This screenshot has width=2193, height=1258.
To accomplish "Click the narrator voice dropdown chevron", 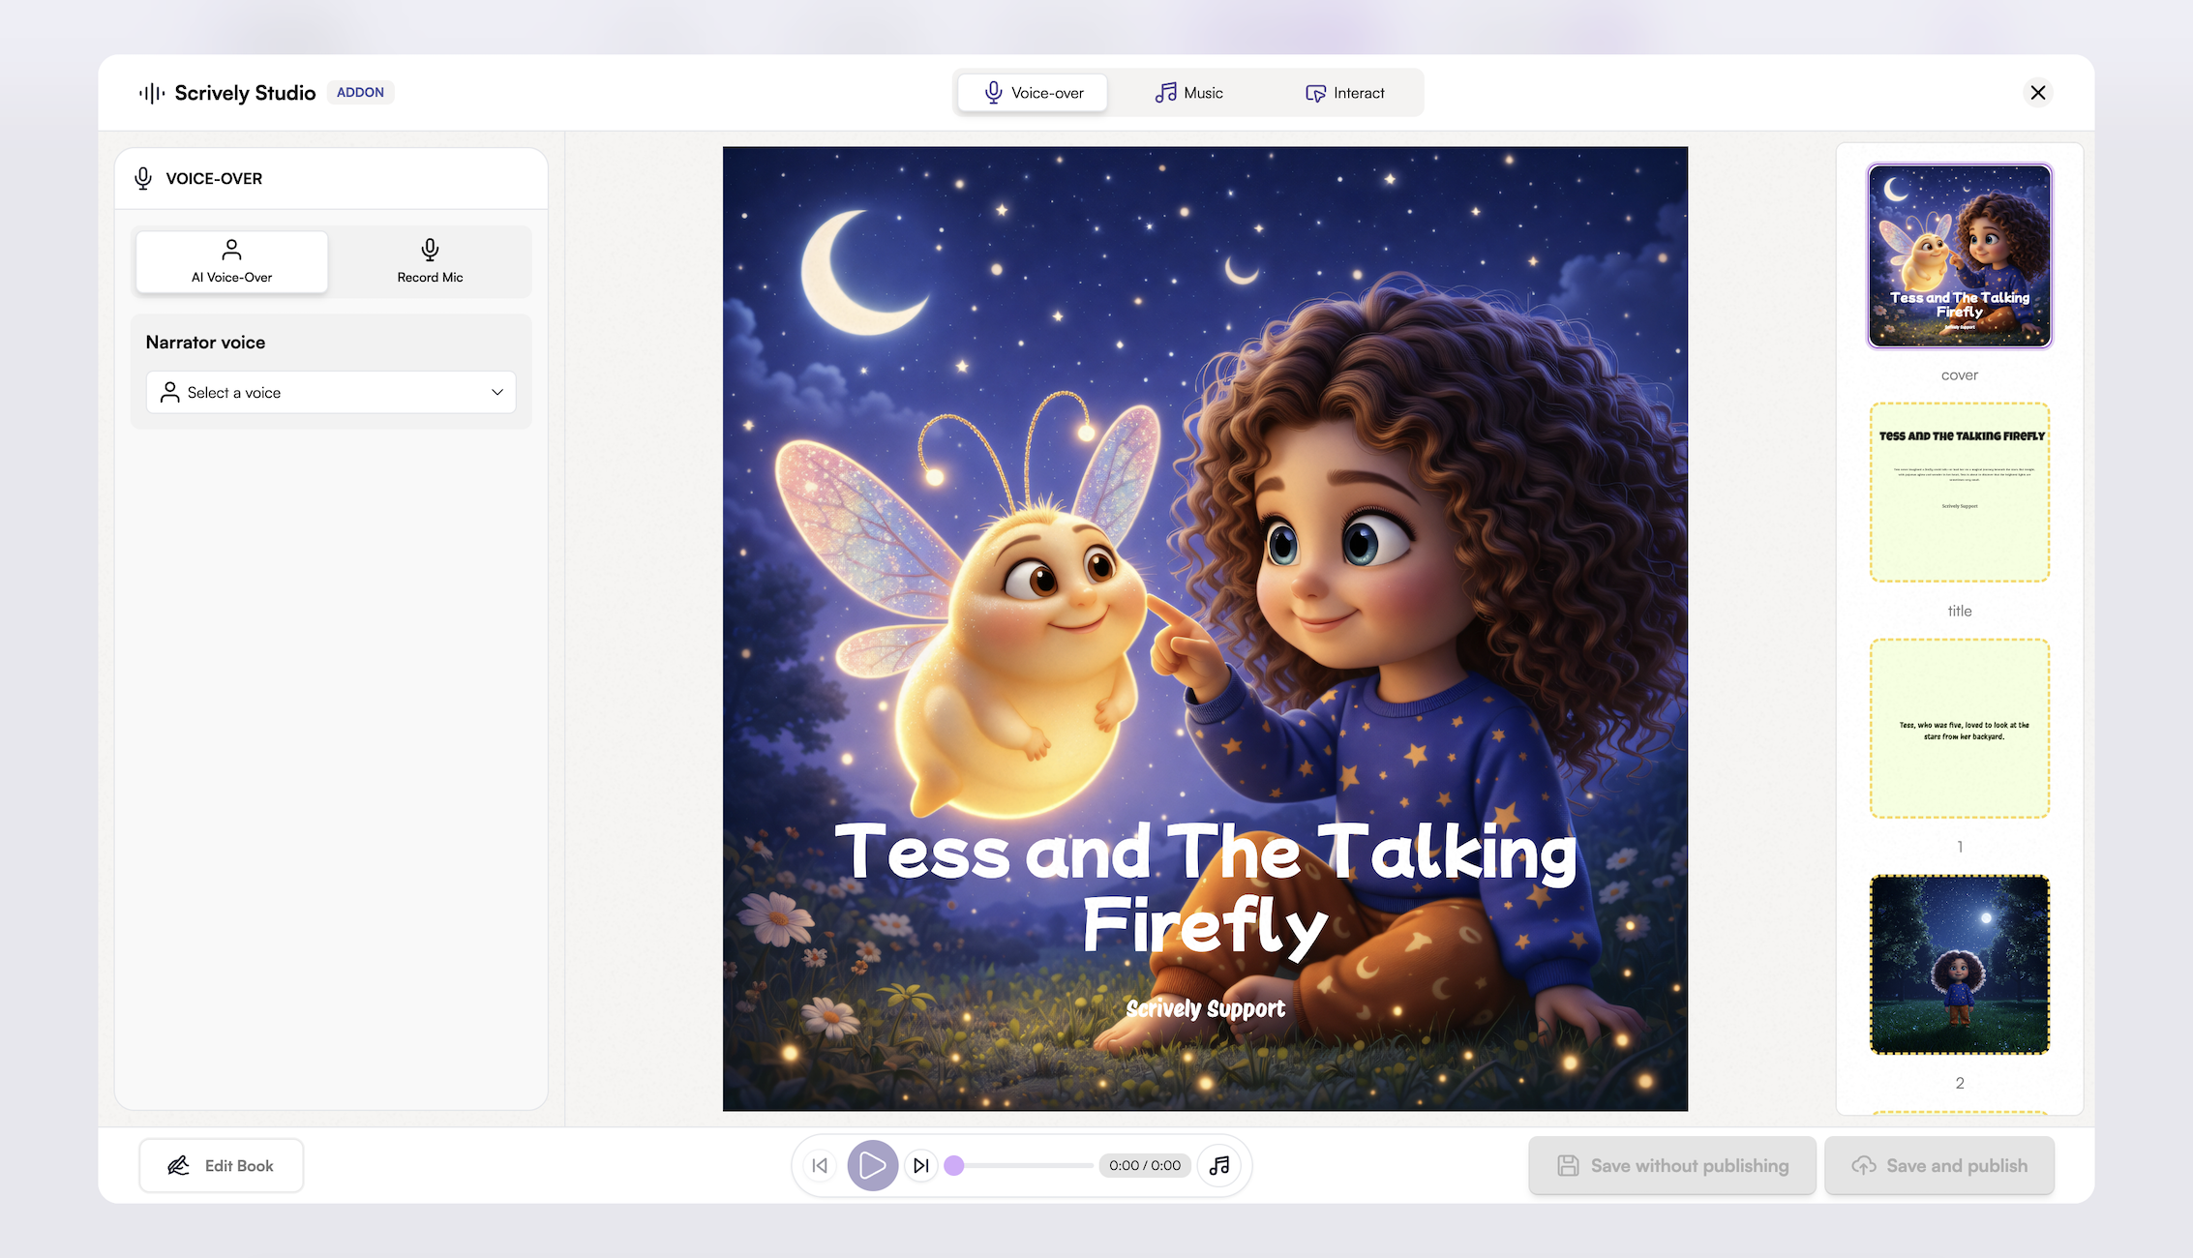I will click(497, 392).
